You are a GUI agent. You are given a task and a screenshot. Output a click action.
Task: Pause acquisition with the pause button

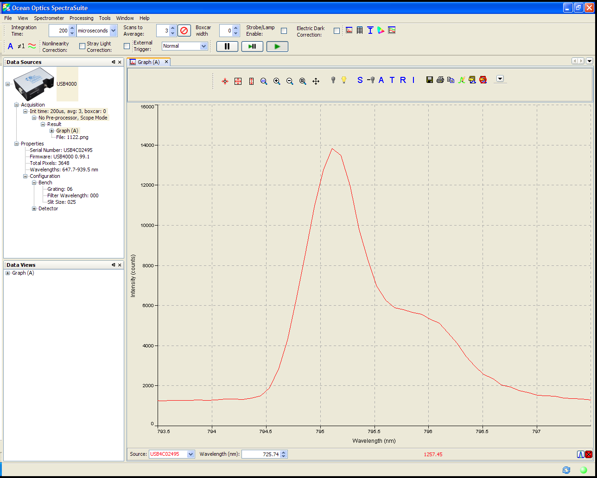click(x=227, y=46)
